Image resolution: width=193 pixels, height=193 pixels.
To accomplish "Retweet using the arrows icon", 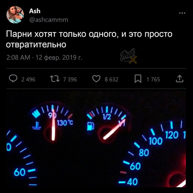I will coord(55,79).
